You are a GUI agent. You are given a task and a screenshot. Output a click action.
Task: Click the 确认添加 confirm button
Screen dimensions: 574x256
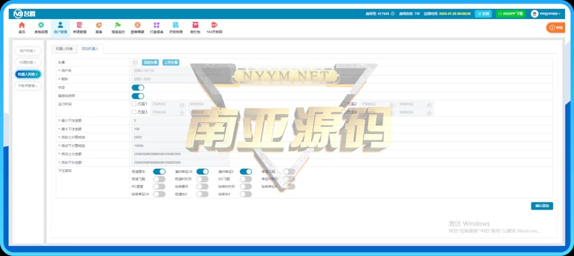point(541,206)
